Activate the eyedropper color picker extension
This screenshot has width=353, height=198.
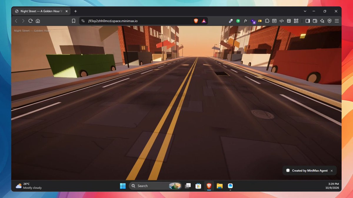click(x=231, y=21)
